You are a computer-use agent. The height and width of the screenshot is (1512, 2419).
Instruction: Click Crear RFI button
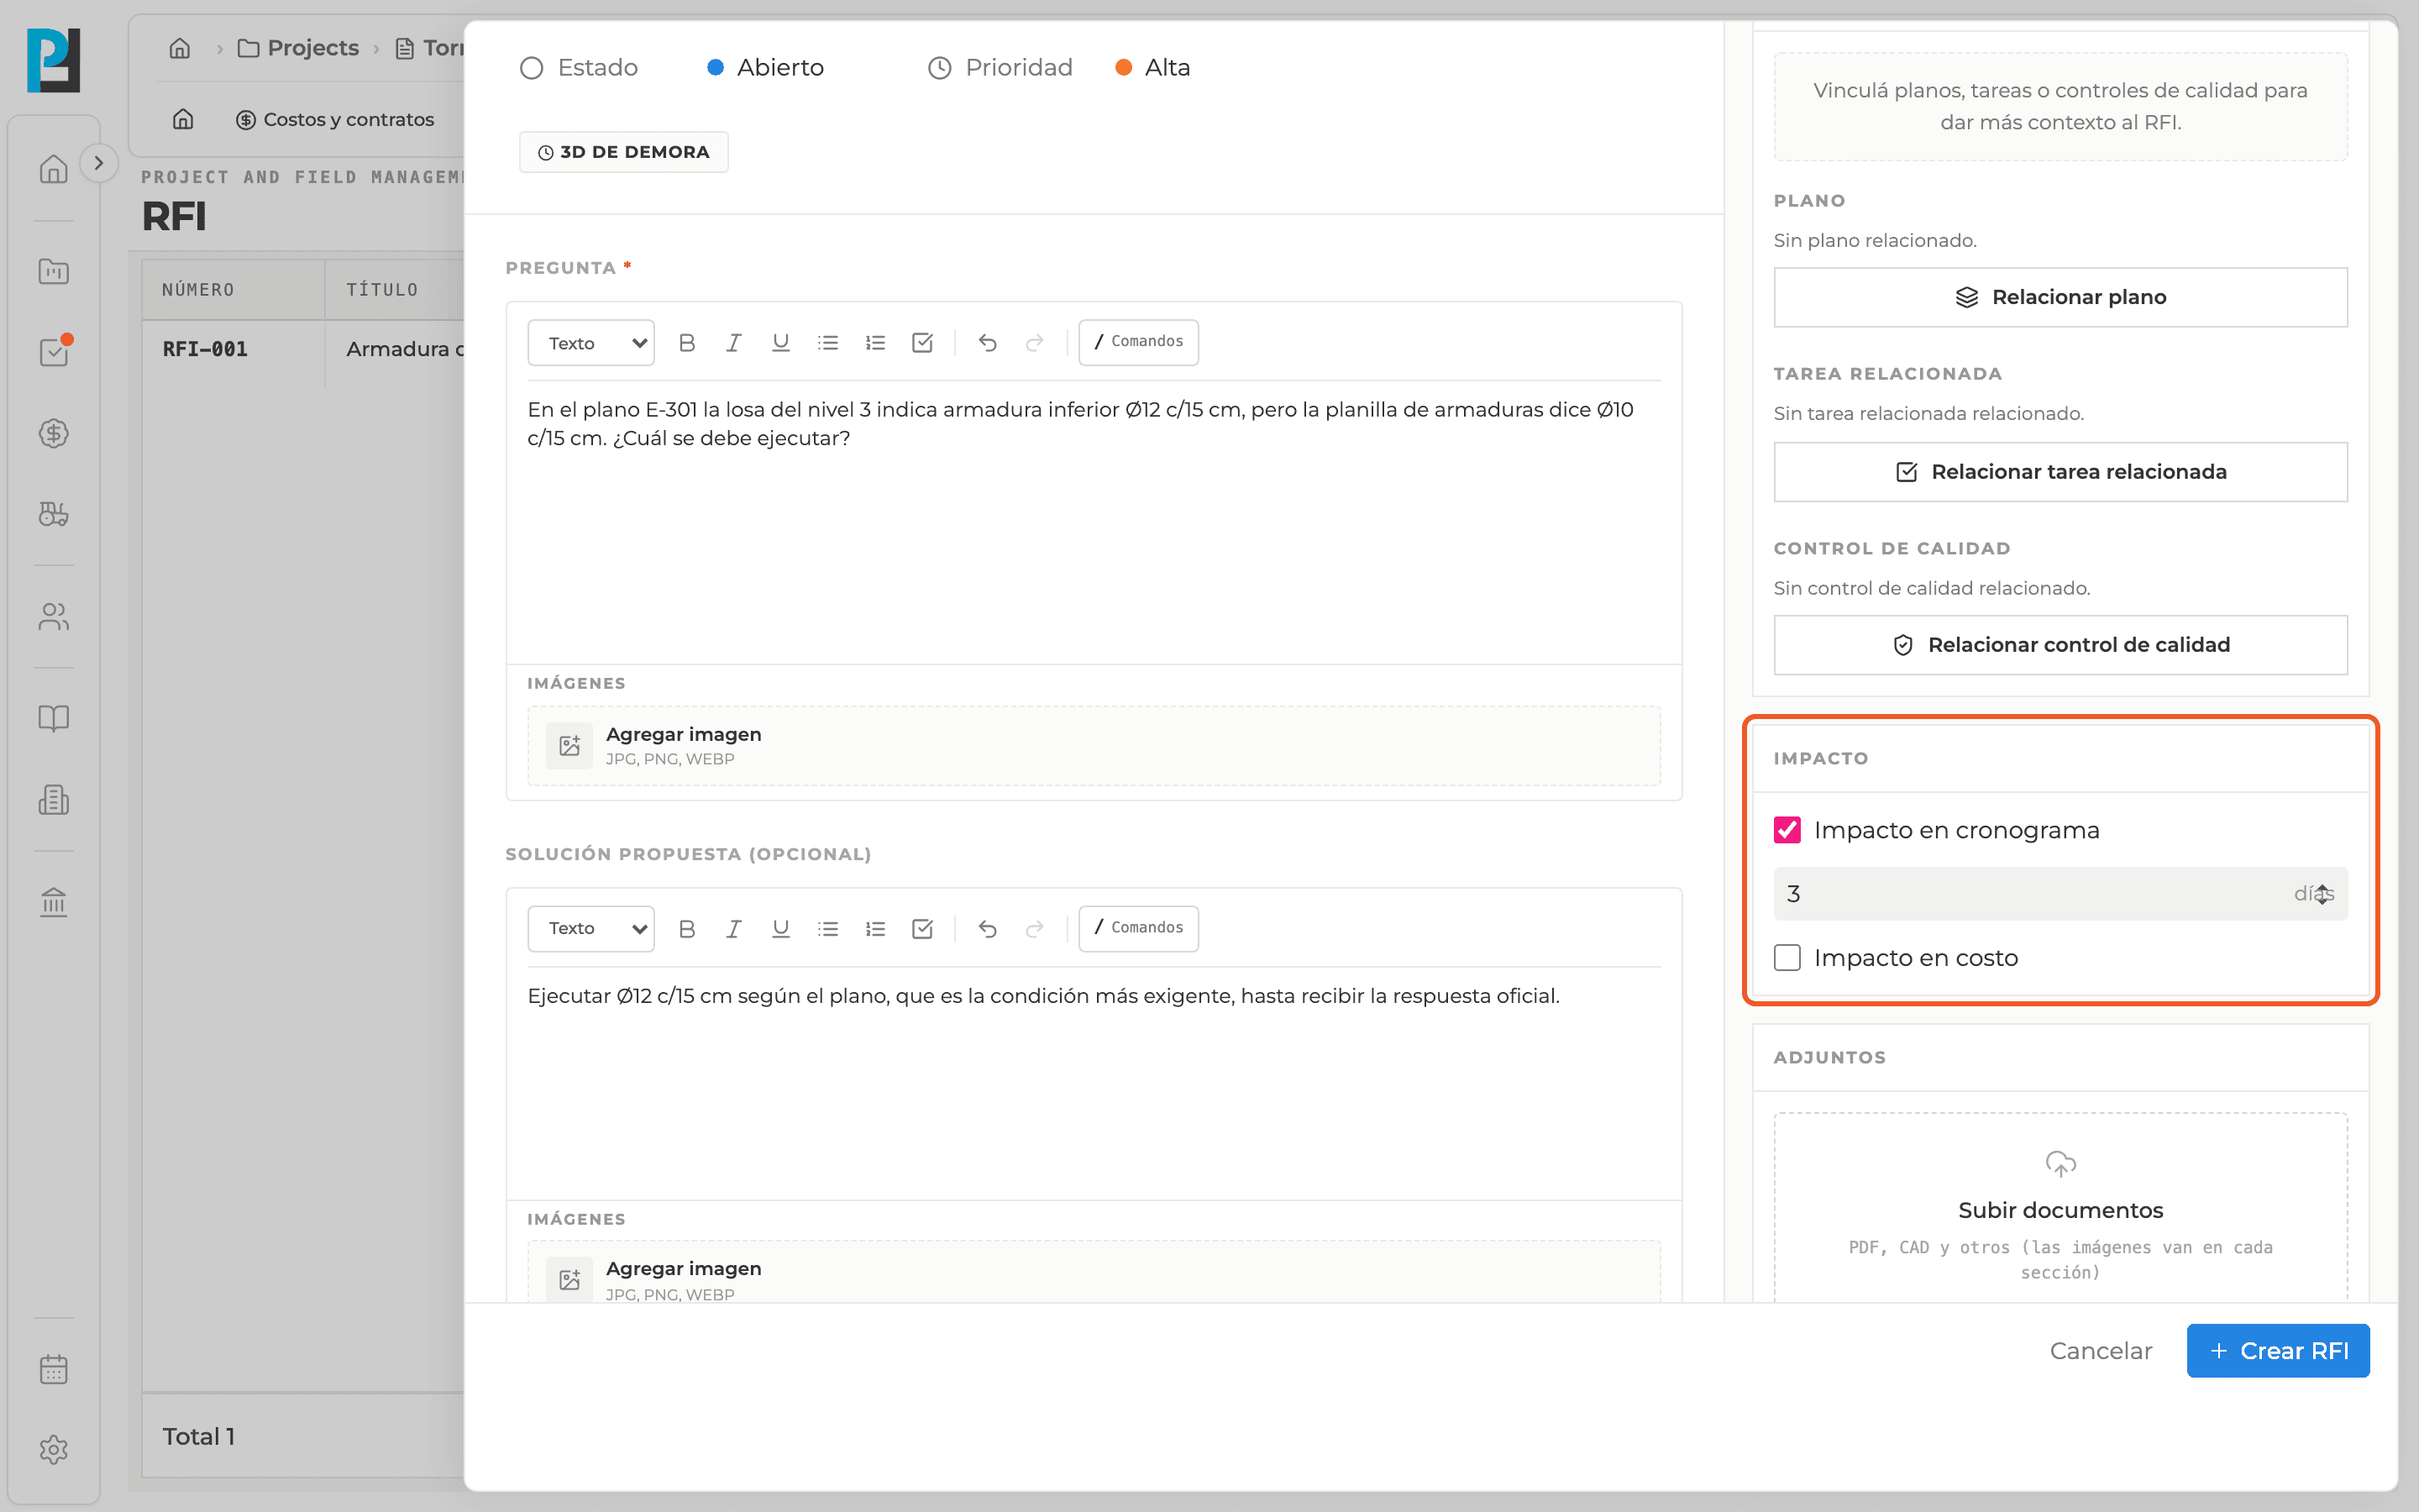[2278, 1351]
